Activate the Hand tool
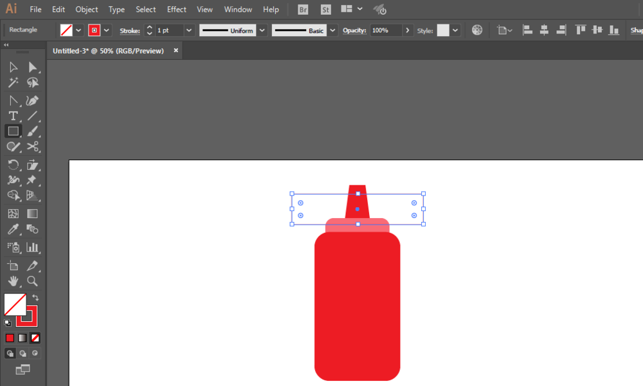The height and width of the screenshot is (386, 643). coord(13,281)
